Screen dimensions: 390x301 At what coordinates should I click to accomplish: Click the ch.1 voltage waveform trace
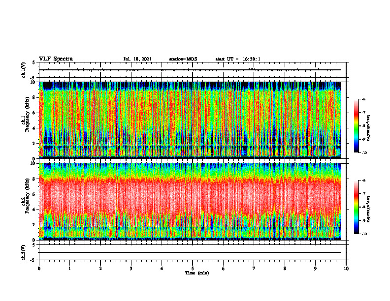pyautogui.click(x=190, y=70)
